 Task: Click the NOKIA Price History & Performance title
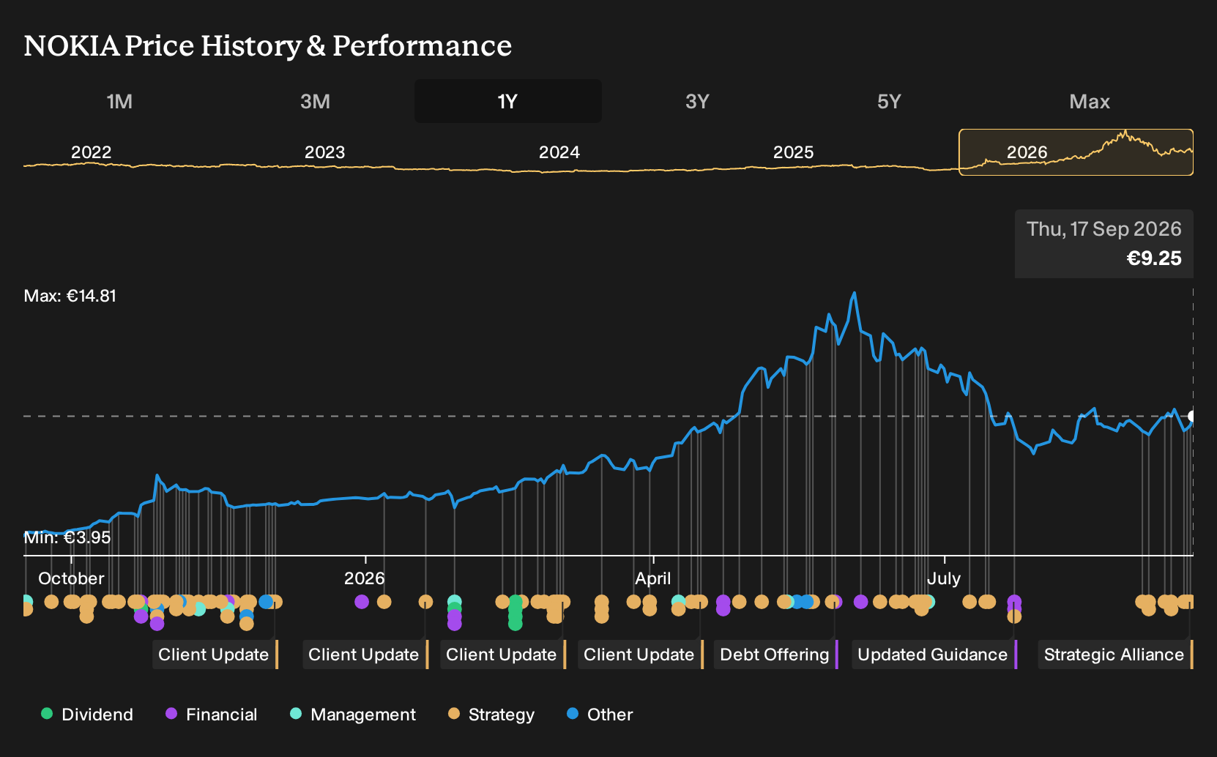tap(268, 45)
